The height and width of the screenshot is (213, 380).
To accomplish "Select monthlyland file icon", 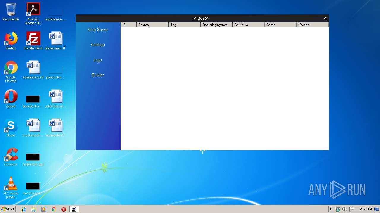I will (x=33, y=188).
